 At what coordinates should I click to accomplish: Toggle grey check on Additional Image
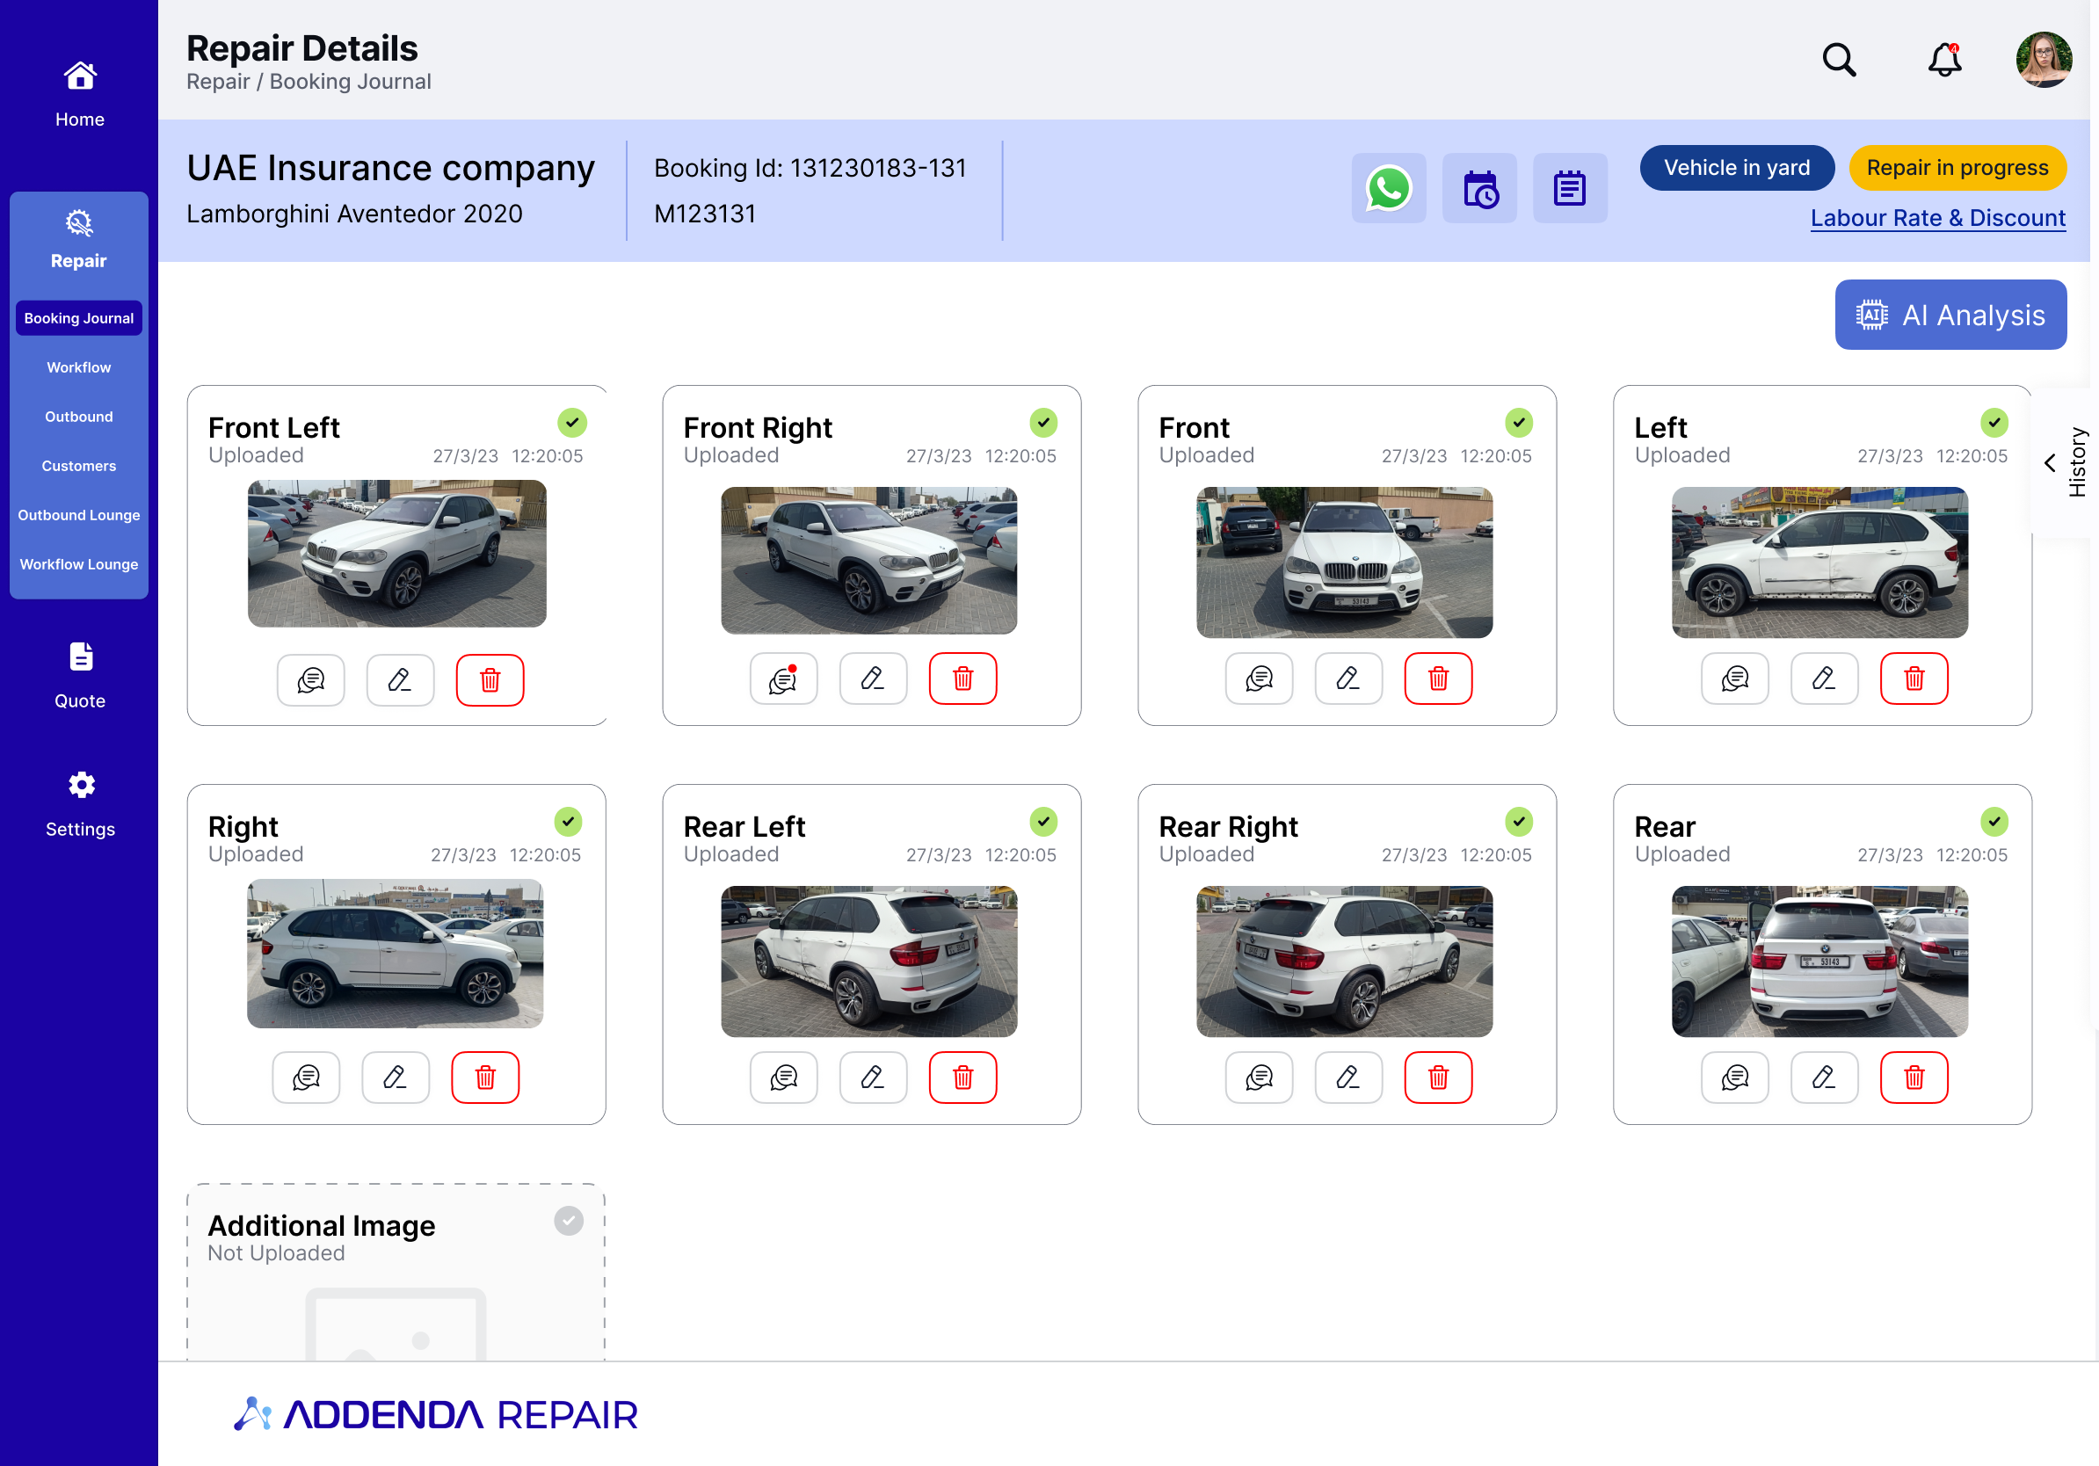tap(568, 1221)
